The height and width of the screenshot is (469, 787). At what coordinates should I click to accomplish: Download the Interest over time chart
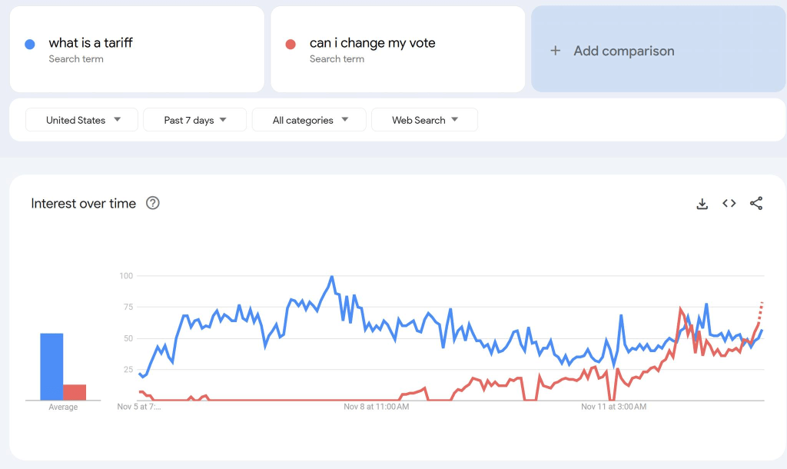(702, 204)
